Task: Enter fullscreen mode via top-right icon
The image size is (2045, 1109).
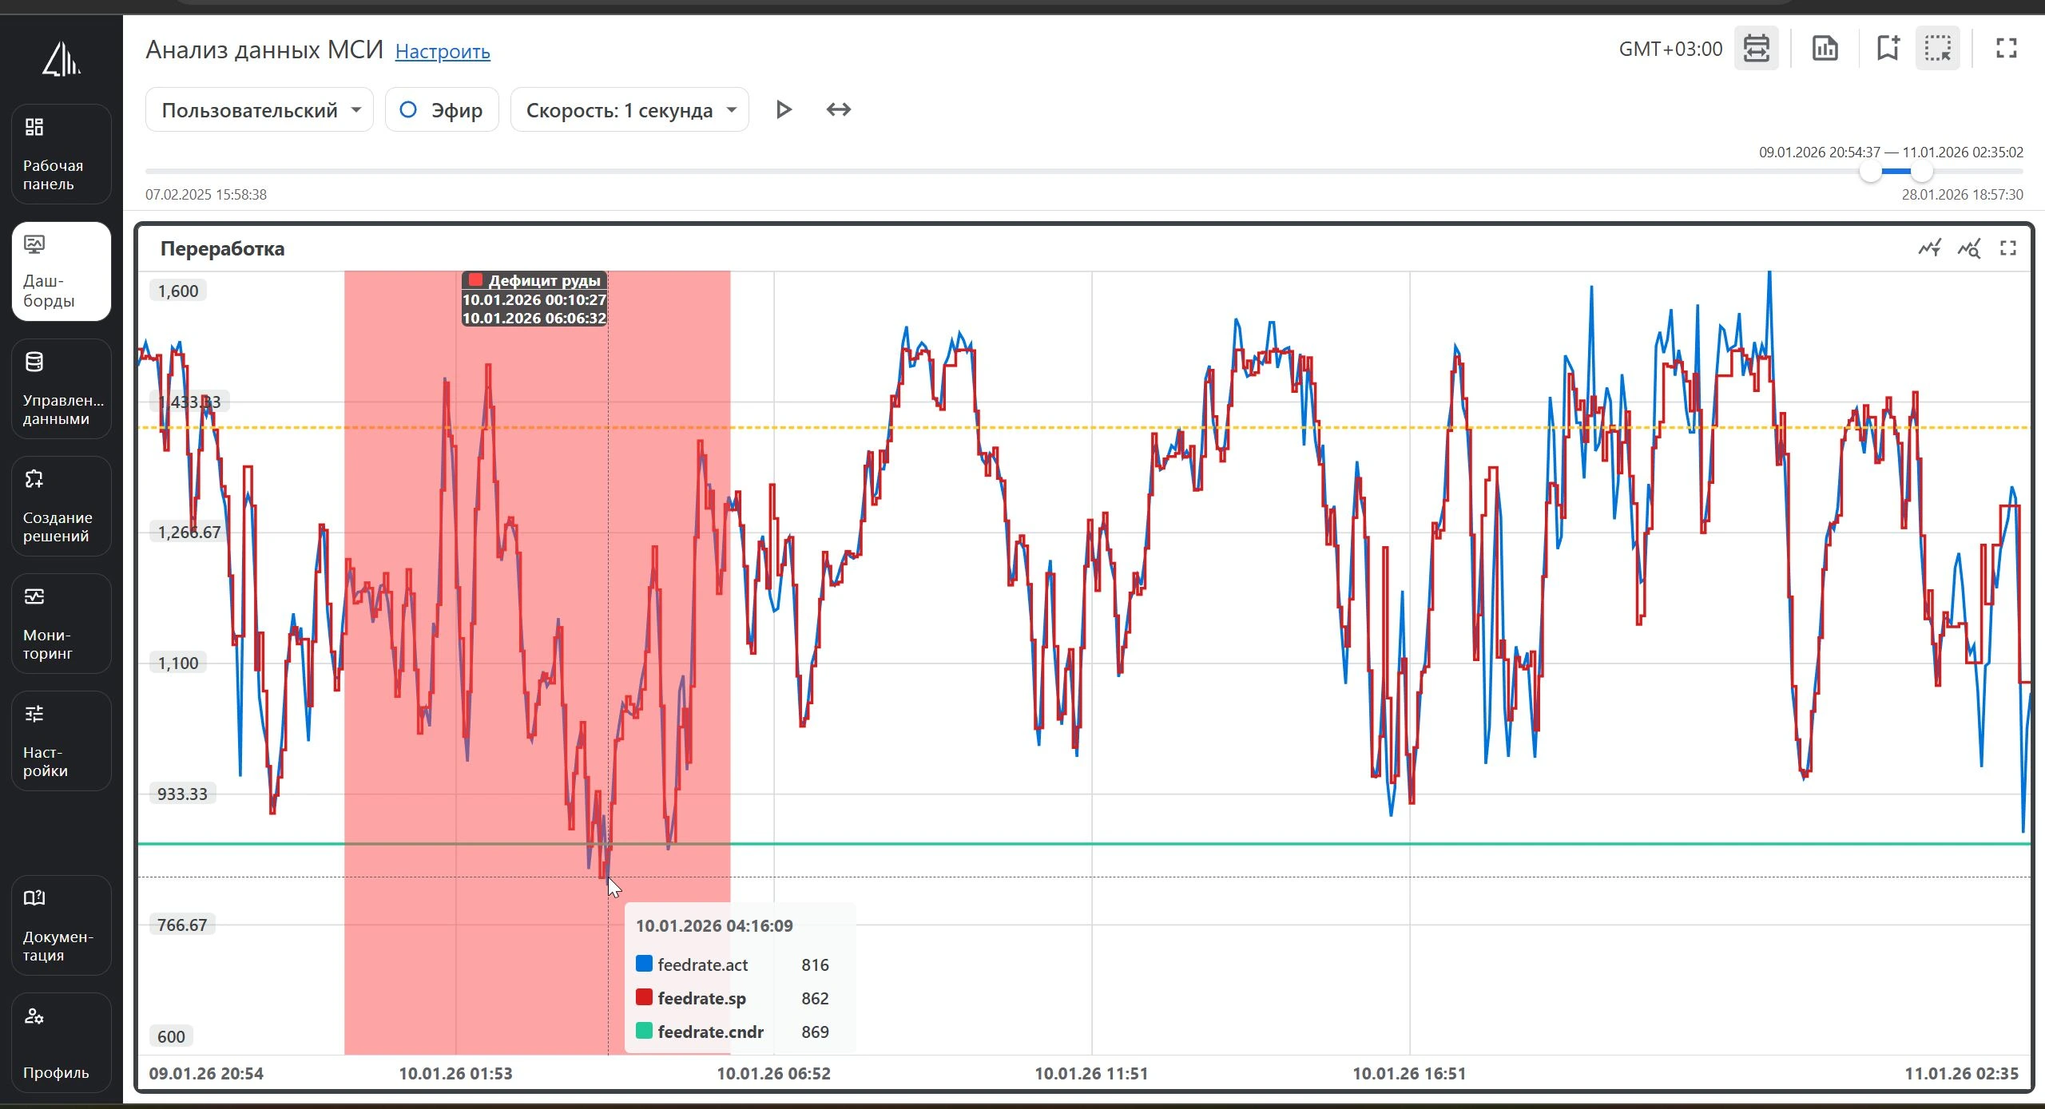Action: 2006,49
